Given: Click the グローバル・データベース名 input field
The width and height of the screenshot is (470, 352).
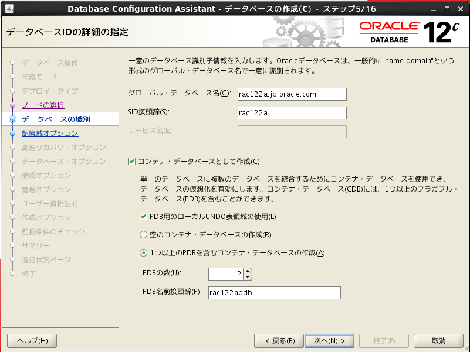Looking at the screenshot, I should pos(292,94).
